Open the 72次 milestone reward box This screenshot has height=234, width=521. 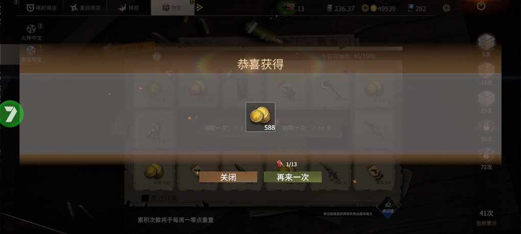click(486, 159)
